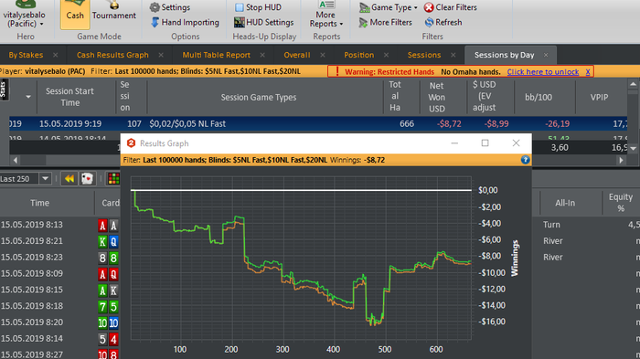This screenshot has width=640, height=359.
Task: Close the By Stakes tab
Action: pyautogui.click(x=55, y=55)
